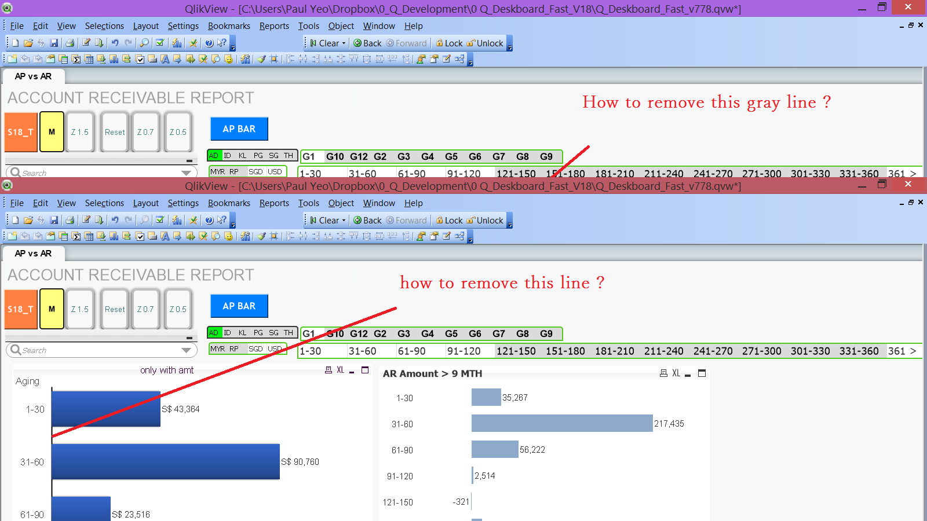Viewport: 927px width, 521px height.
Task: Click Create Table Box icon in lower design toolbar
Action: 89,236
